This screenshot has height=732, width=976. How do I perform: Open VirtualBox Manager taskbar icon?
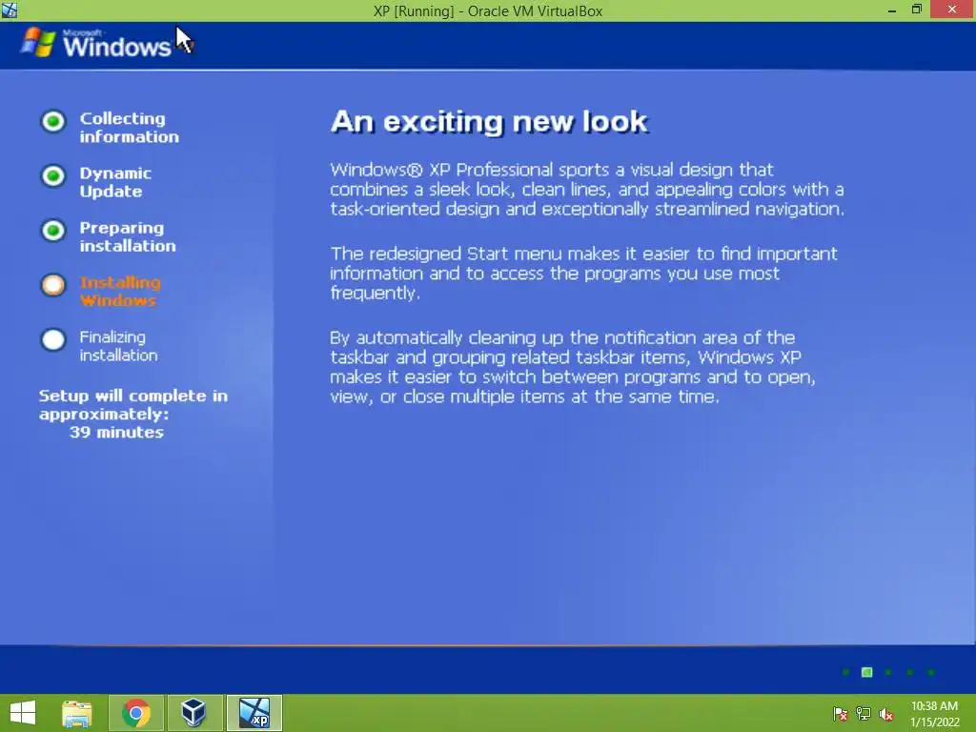(x=193, y=713)
